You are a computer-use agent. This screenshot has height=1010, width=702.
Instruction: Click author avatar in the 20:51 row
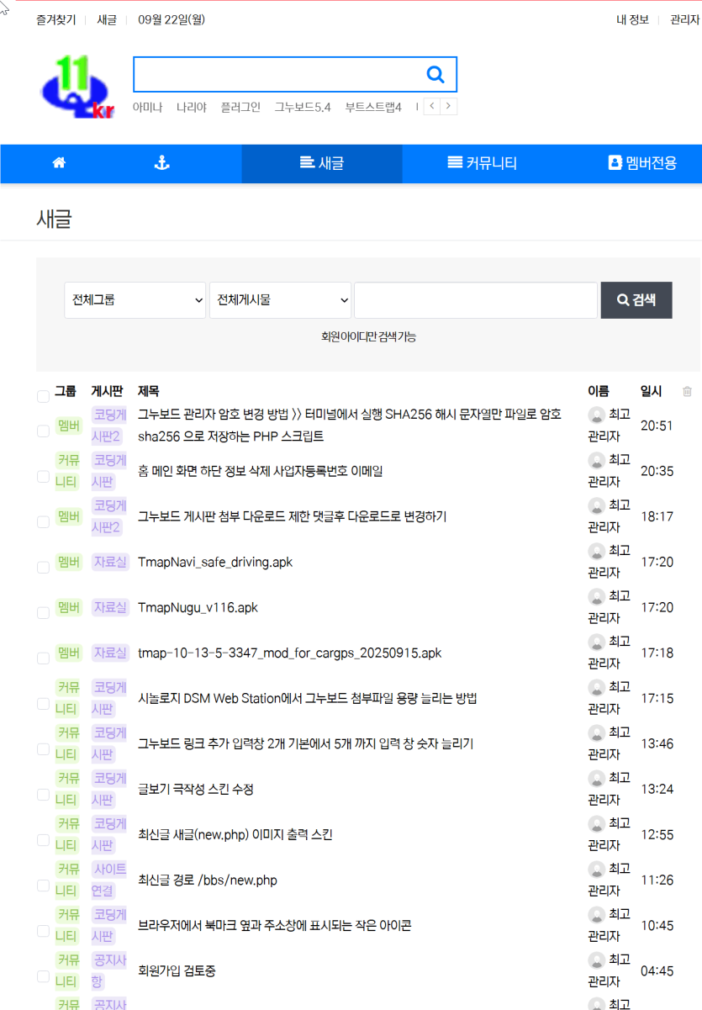pos(596,415)
